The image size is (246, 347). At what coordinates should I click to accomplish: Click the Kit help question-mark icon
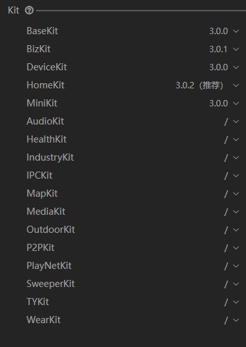[29, 10]
